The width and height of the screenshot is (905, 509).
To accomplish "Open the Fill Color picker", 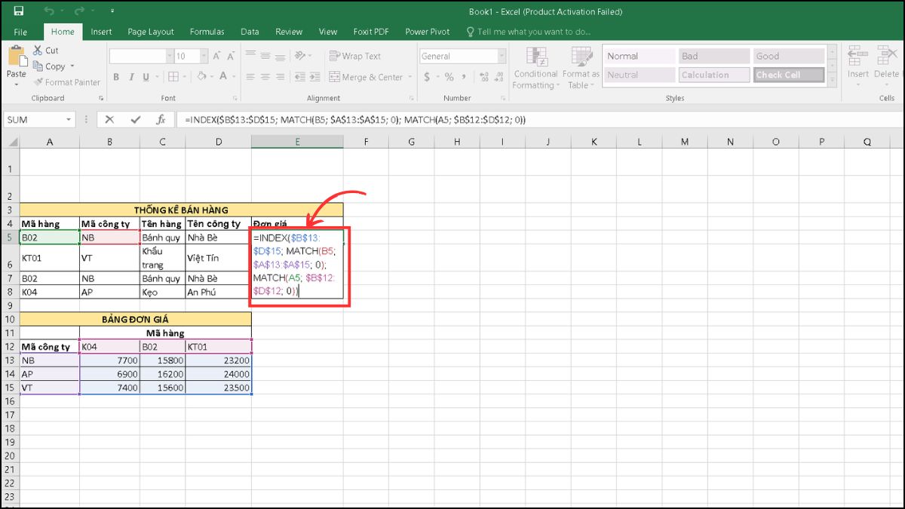I will (x=202, y=76).
